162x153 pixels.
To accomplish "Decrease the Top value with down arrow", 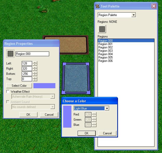I will click(35, 80).
